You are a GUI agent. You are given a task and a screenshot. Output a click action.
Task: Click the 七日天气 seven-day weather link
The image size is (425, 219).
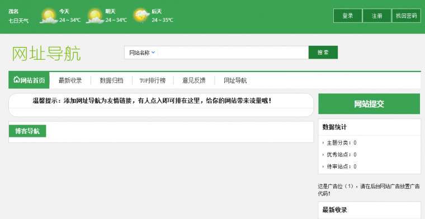coord(18,21)
